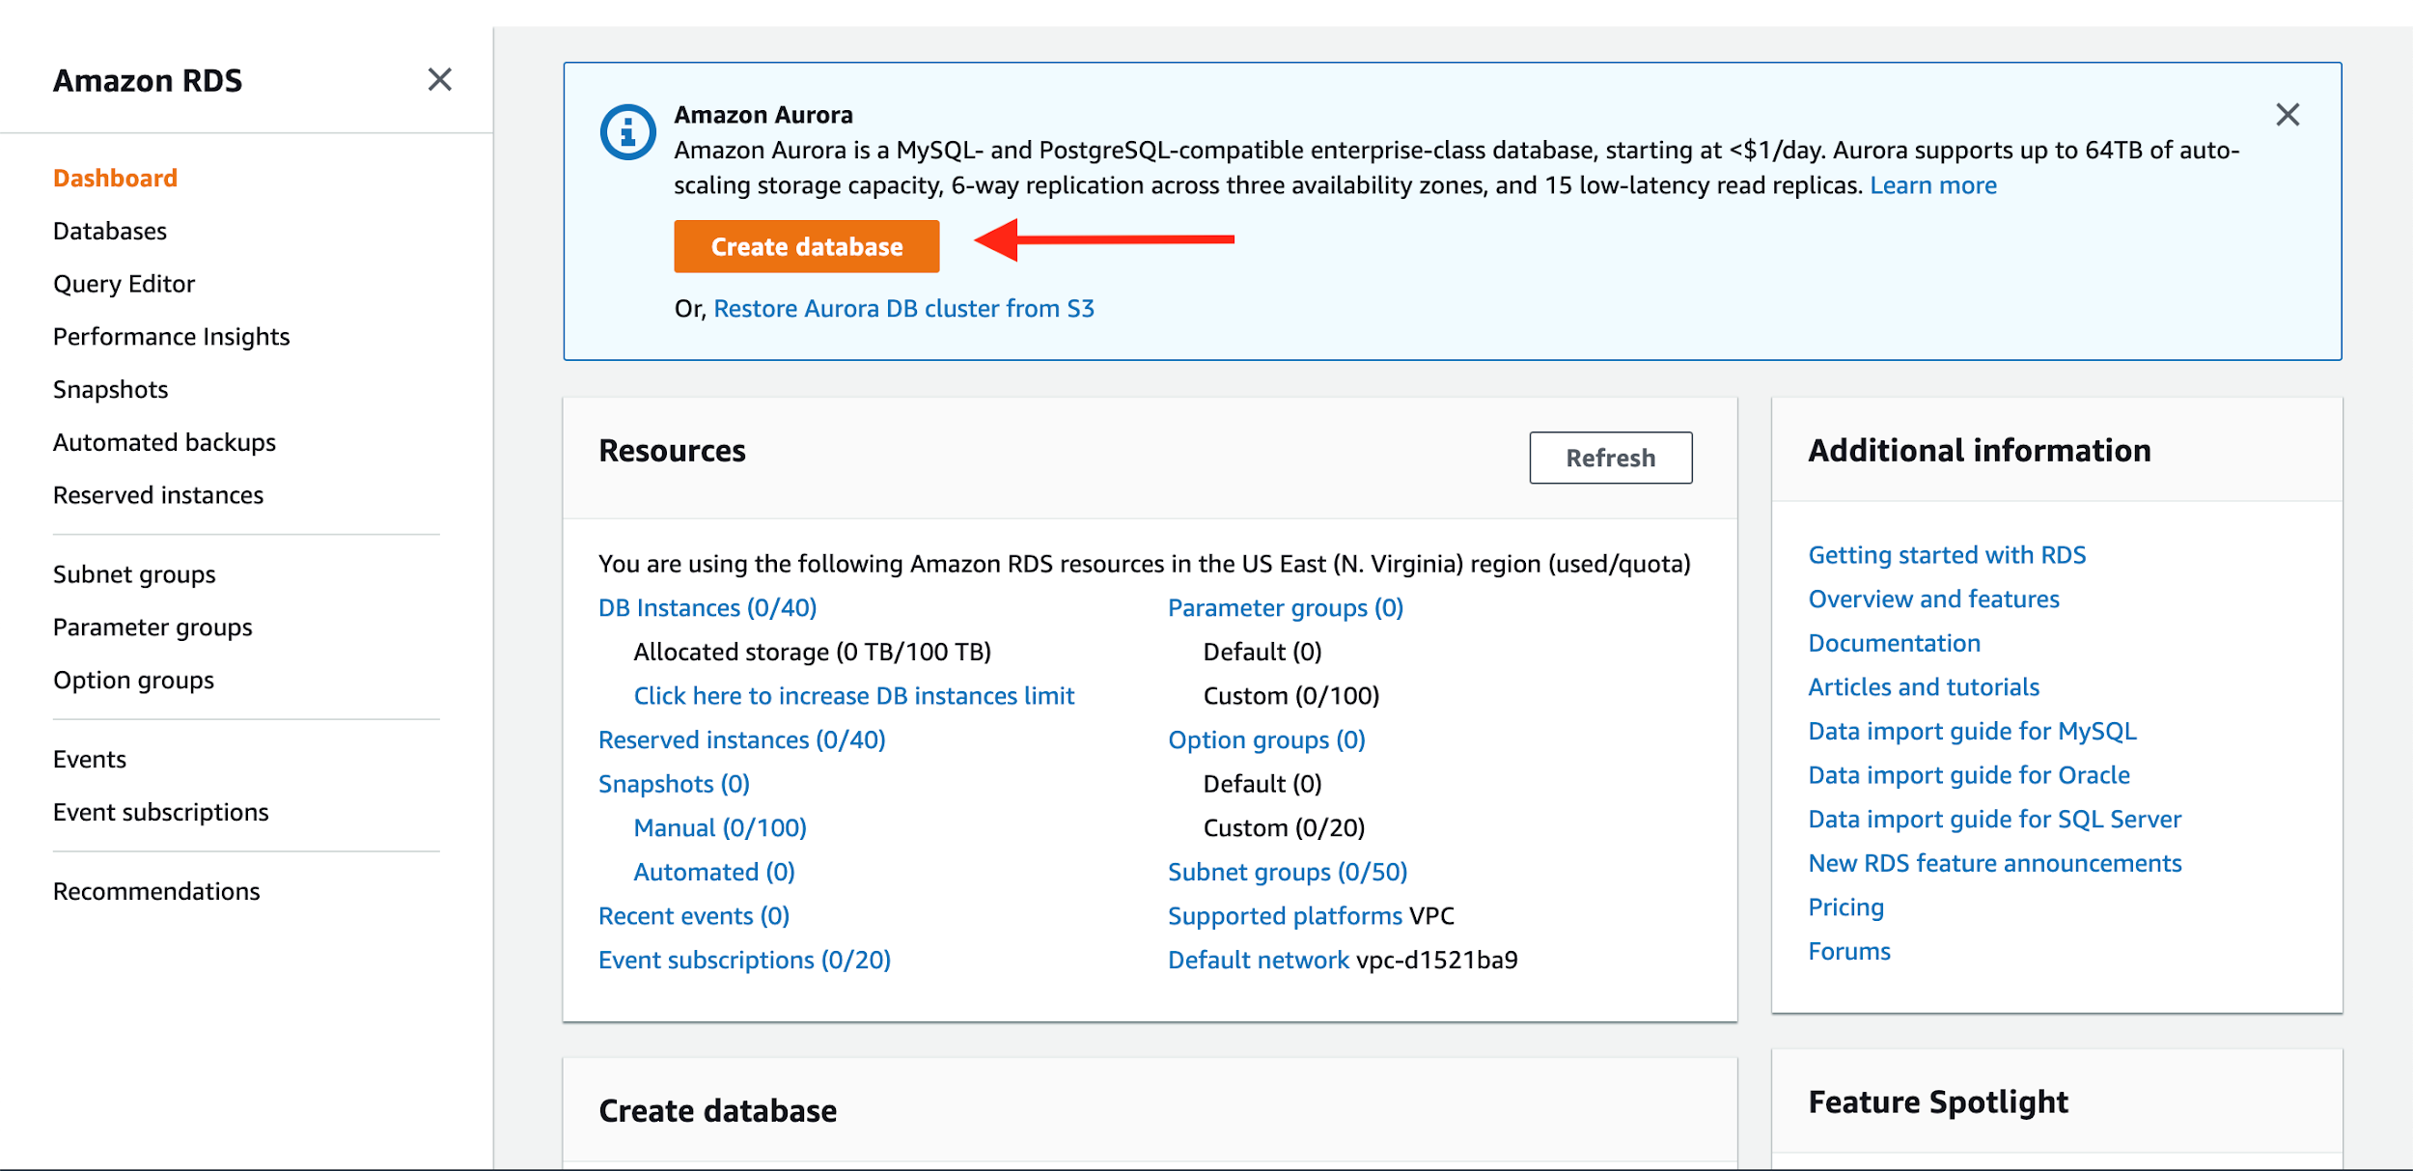Open Query Editor in the sidebar
The width and height of the screenshot is (2413, 1171).
click(124, 284)
